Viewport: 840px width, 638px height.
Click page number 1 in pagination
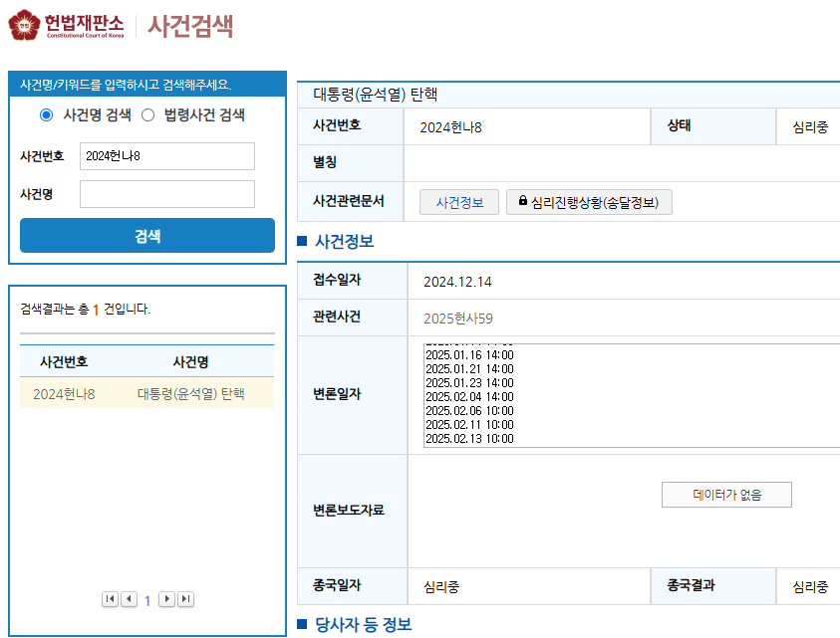(147, 600)
